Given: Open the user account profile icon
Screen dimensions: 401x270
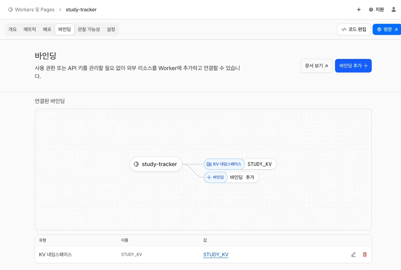Looking at the screenshot, I should [x=393, y=10].
